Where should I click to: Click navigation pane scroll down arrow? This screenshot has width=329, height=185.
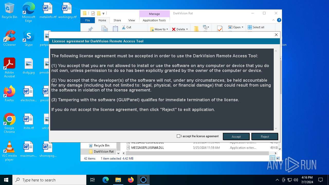pos(118,153)
